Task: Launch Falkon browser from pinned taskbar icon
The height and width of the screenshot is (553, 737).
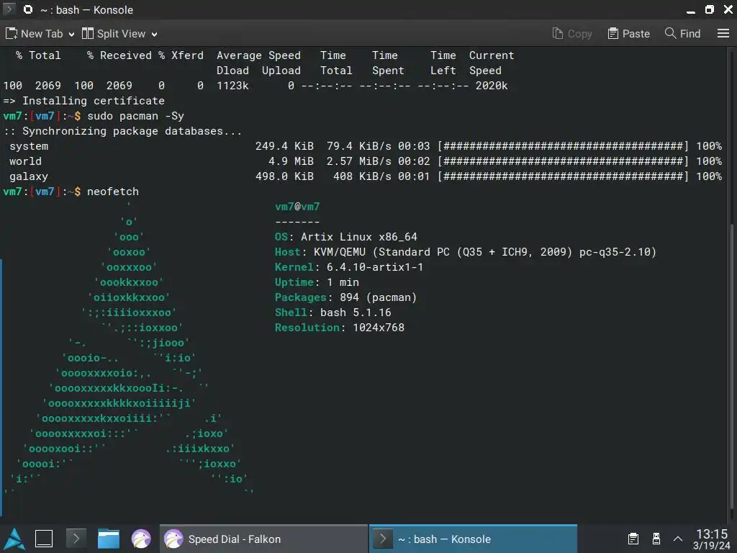Action: (x=140, y=539)
